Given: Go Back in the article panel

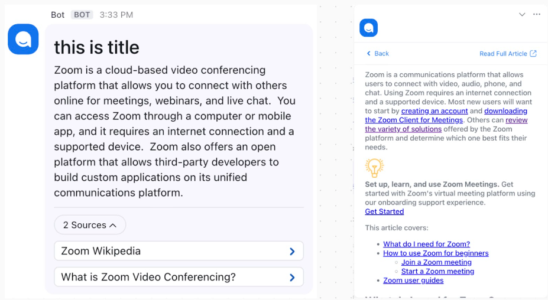Looking at the screenshot, I should coord(377,53).
